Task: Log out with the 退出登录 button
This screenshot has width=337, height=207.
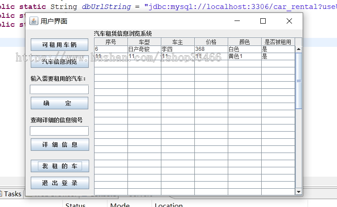Action: point(60,183)
